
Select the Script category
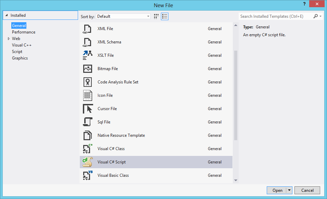pos(17,52)
